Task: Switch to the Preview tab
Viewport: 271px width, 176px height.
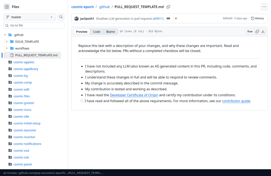Action: [82, 31]
